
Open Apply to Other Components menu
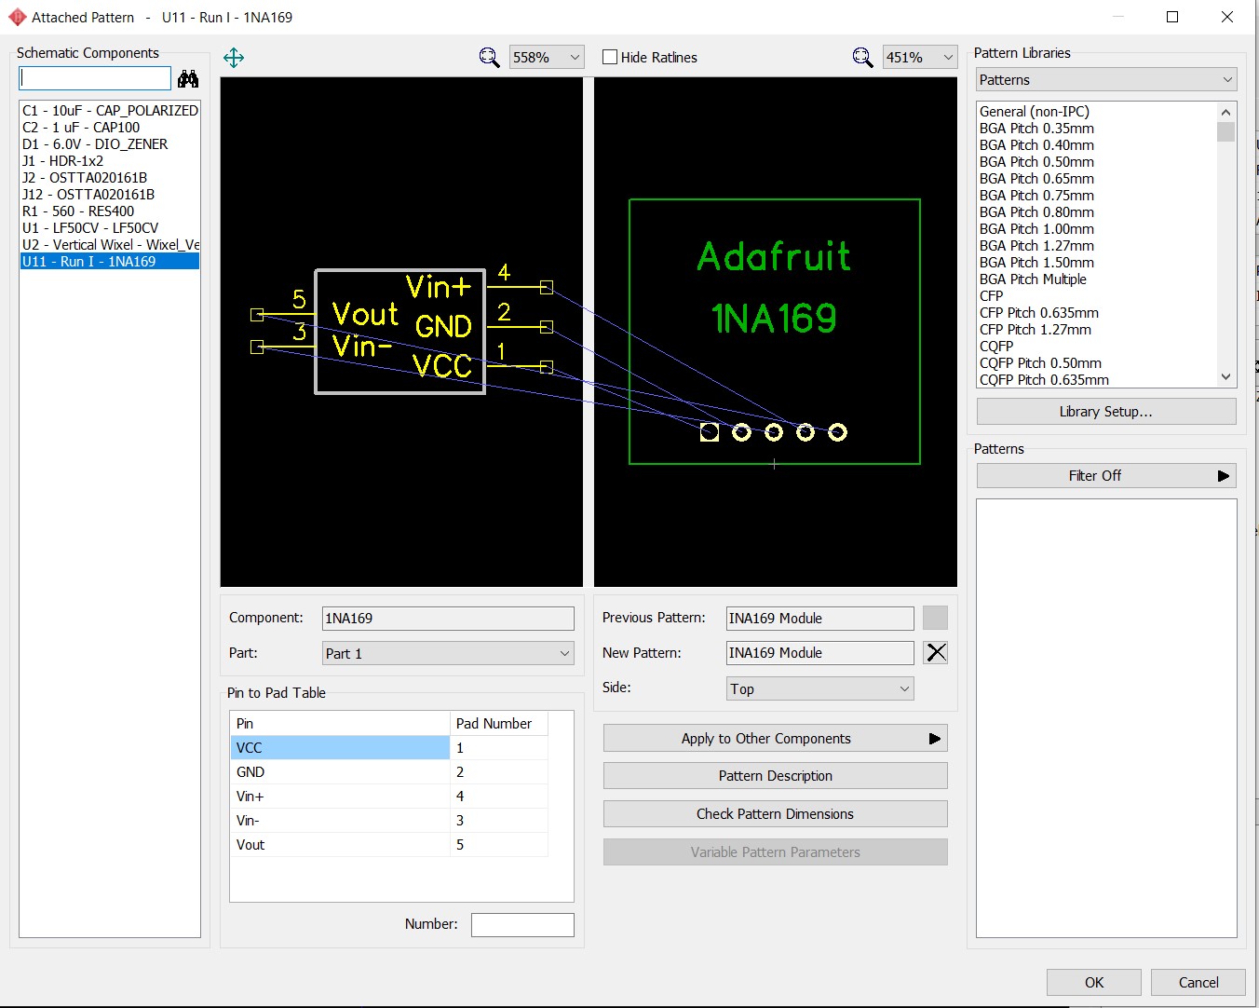pyautogui.click(x=775, y=738)
